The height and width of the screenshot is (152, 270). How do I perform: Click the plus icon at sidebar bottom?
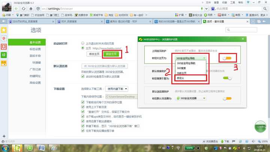(4, 136)
